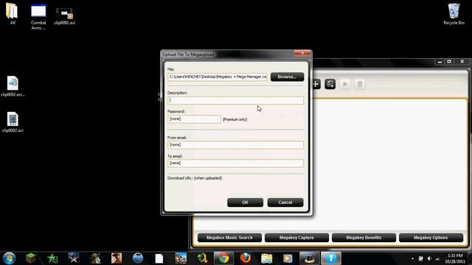The height and width of the screenshot is (265, 472).
Task: Click the add (plus) toolbar icon in Mega Manager
Action: point(316,84)
